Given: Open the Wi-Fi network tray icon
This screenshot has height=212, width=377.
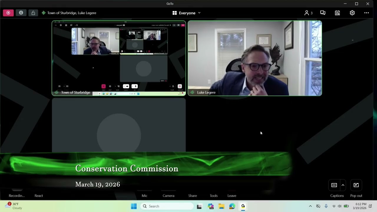Looking at the screenshot, I should [334, 206].
